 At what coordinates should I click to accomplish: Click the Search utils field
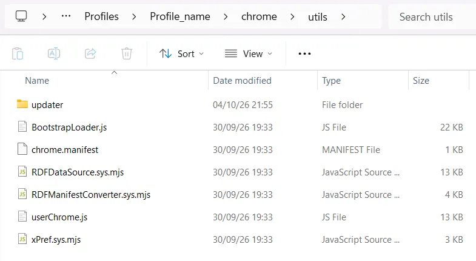click(431, 17)
